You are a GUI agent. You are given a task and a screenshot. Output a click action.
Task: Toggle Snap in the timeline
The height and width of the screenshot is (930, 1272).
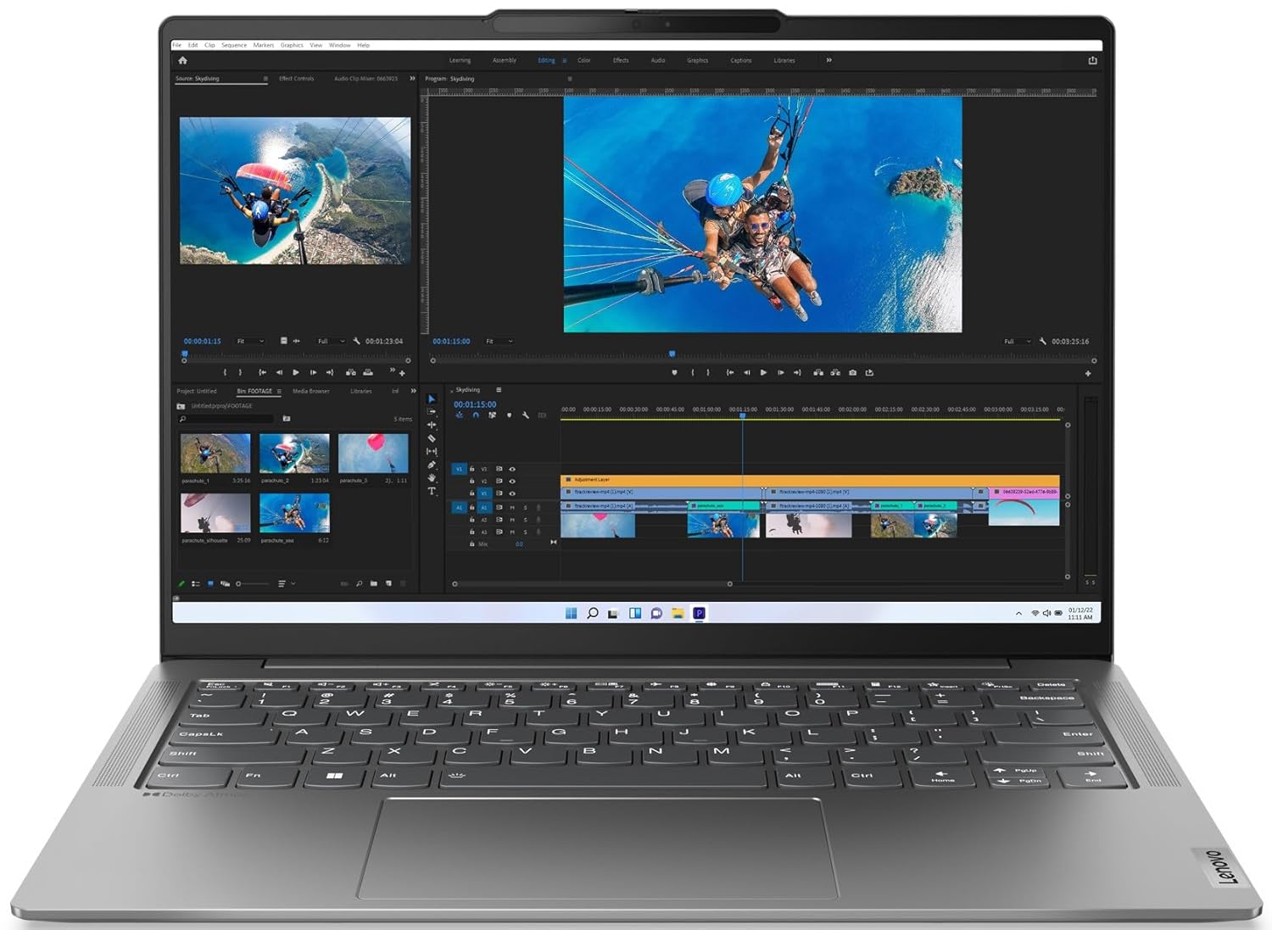click(476, 415)
